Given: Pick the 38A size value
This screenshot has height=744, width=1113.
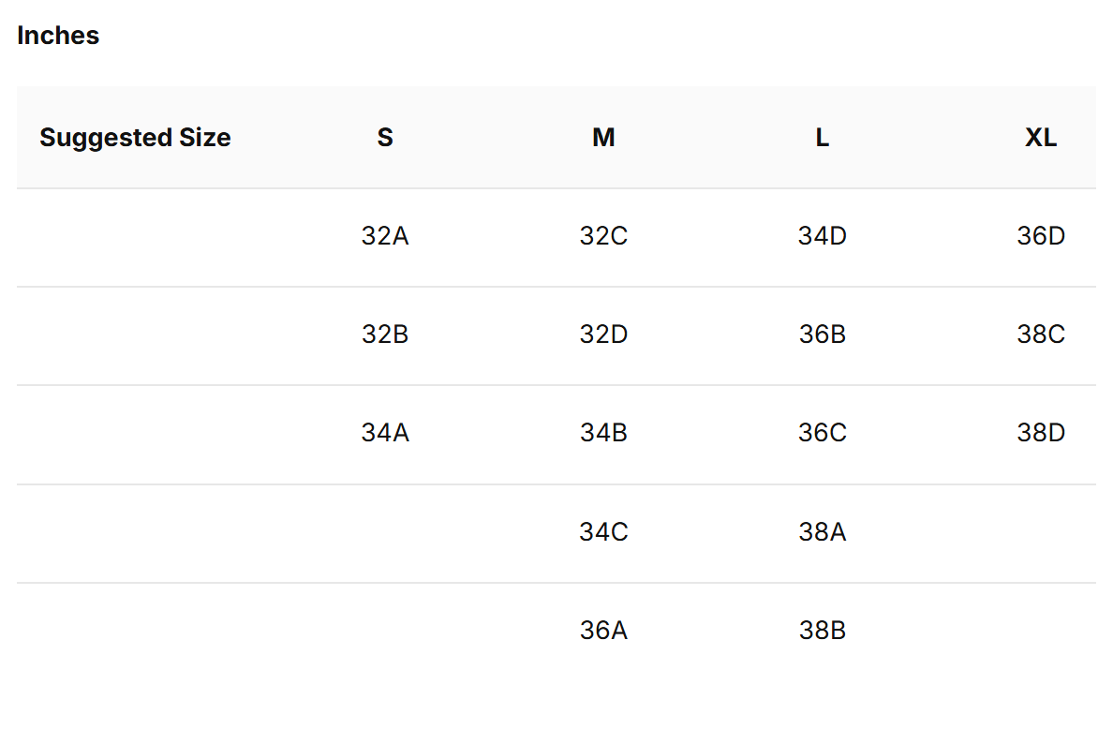Looking at the screenshot, I should pos(822,531).
